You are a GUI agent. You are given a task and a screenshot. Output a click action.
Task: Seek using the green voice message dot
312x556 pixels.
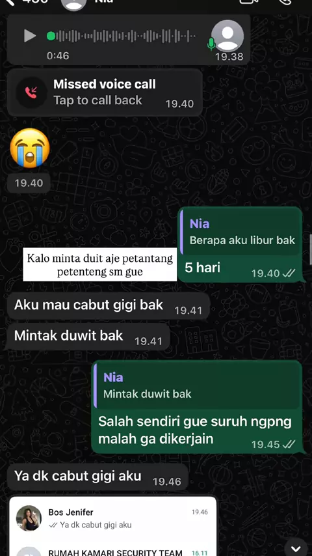pos(51,36)
